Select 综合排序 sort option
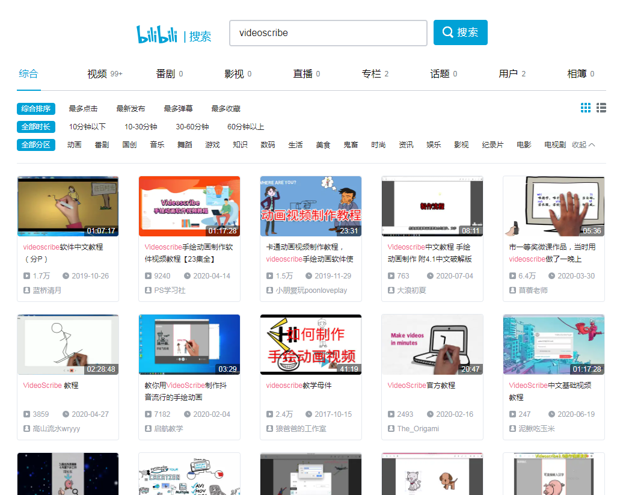The width and height of the screenshot is (623, 495). coord(35,108)
